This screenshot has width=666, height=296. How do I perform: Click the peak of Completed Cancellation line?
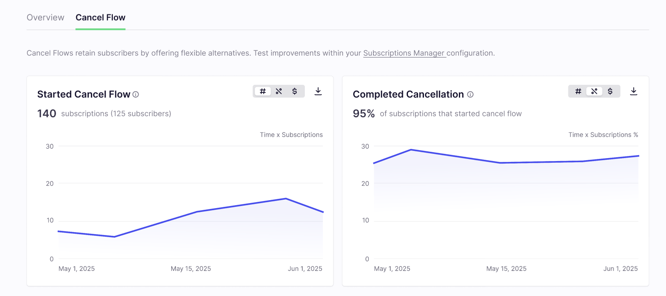[x=411, y=150]
